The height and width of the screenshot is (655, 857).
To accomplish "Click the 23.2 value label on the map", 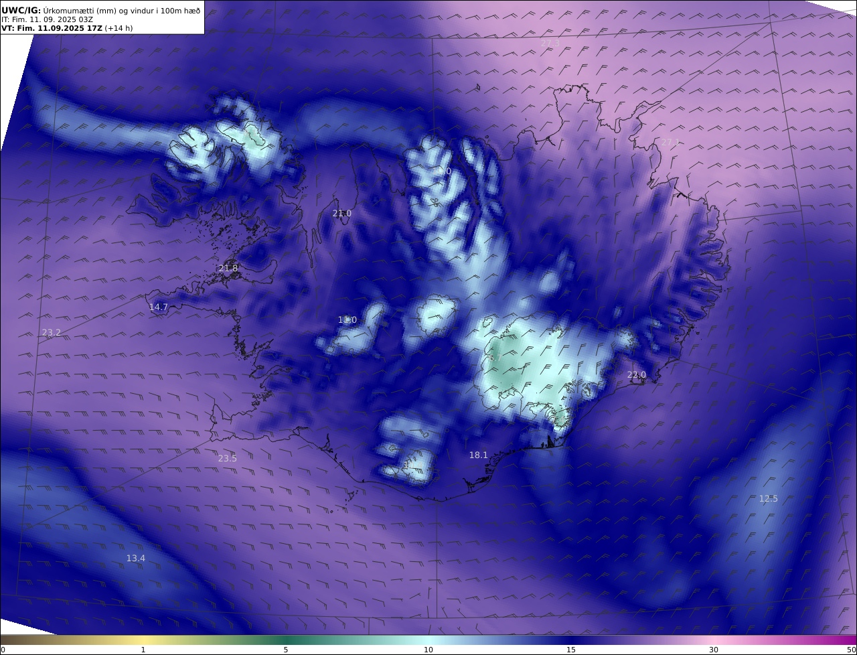I will coord(51,333).
